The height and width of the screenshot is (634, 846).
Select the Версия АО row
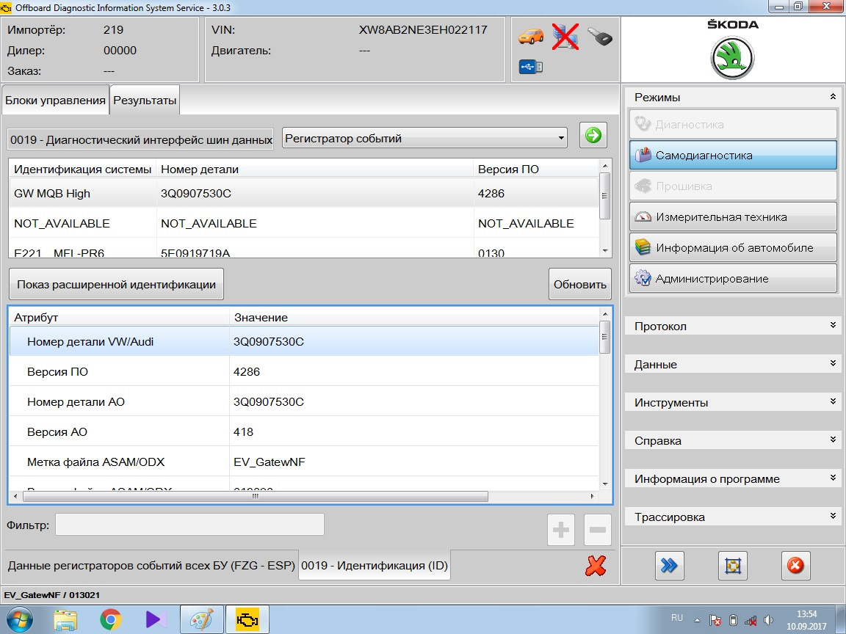[304, 431]
